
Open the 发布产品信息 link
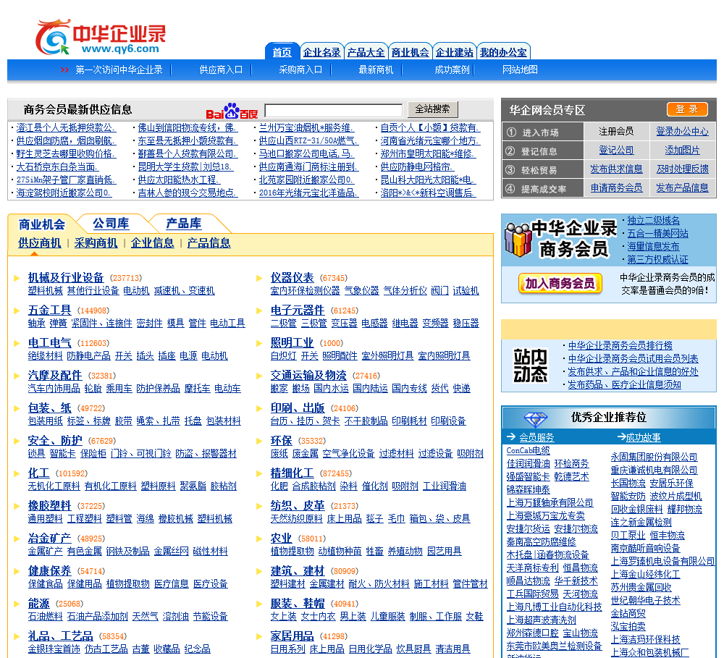[683, 188]
